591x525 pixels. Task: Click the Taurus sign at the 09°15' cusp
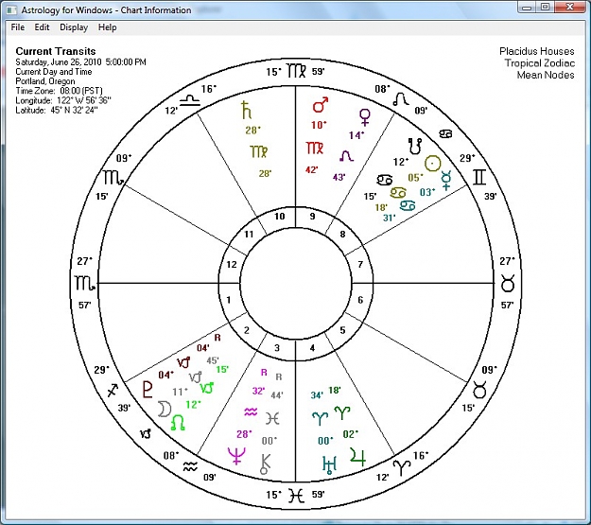click(x=479, y=389)
